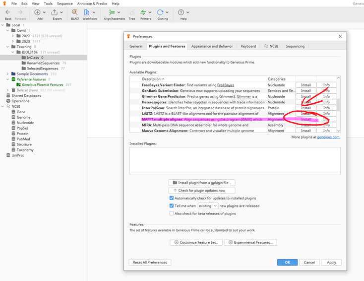Open the SelectedSequences folder

coord(43,69)
